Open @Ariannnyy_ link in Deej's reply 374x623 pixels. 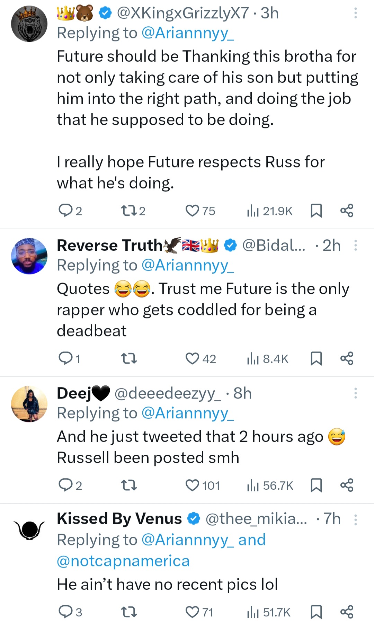pos(188,413)
